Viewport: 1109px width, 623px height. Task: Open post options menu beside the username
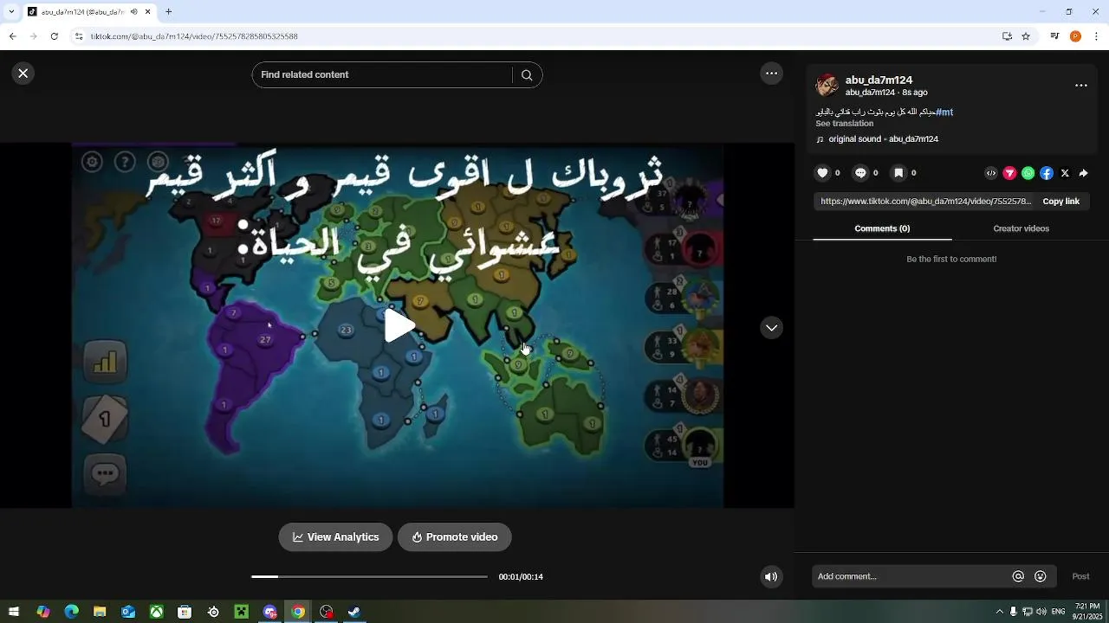1081,86
